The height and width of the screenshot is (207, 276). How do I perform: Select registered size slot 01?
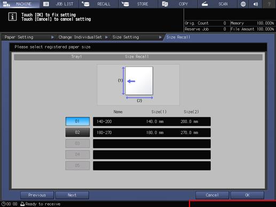(77, 121)
